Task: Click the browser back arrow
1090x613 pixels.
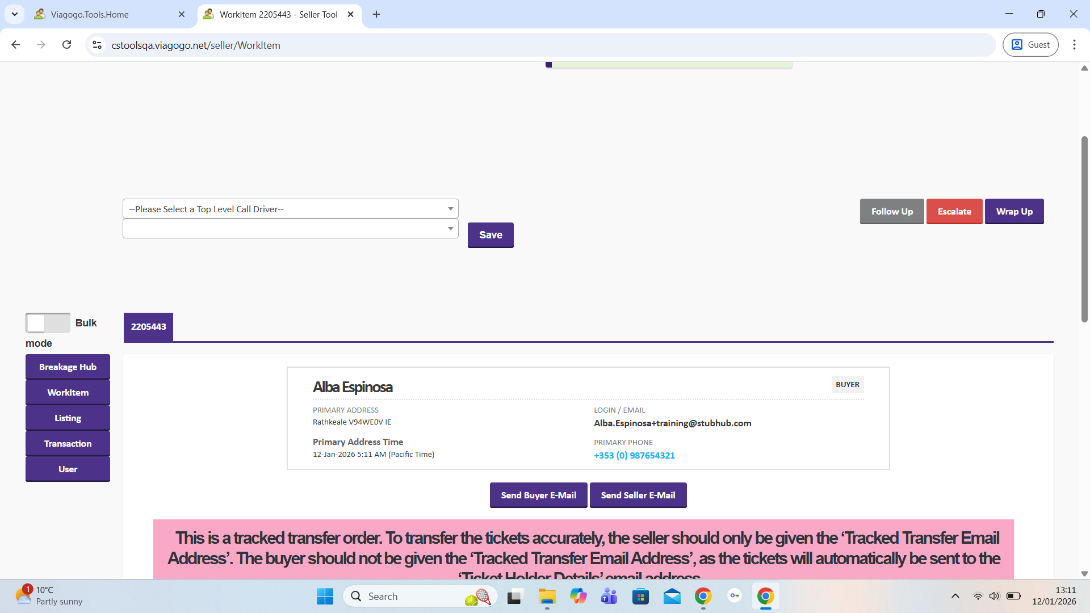Action: tap(15, 45)
